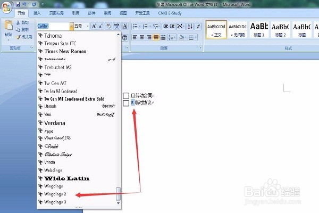Sort the text with the A-Z icon
Image resolution: width=319 pixels, height=213 pixels.
(x=190, y=26)
